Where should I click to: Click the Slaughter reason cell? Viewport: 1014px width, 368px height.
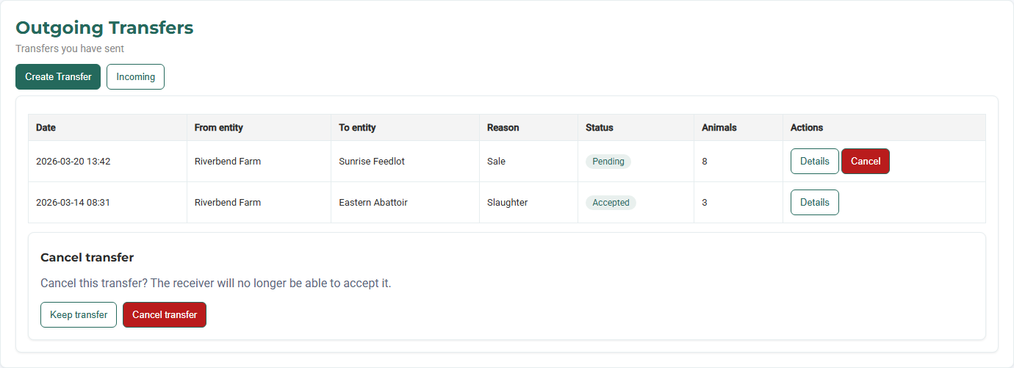508,203
